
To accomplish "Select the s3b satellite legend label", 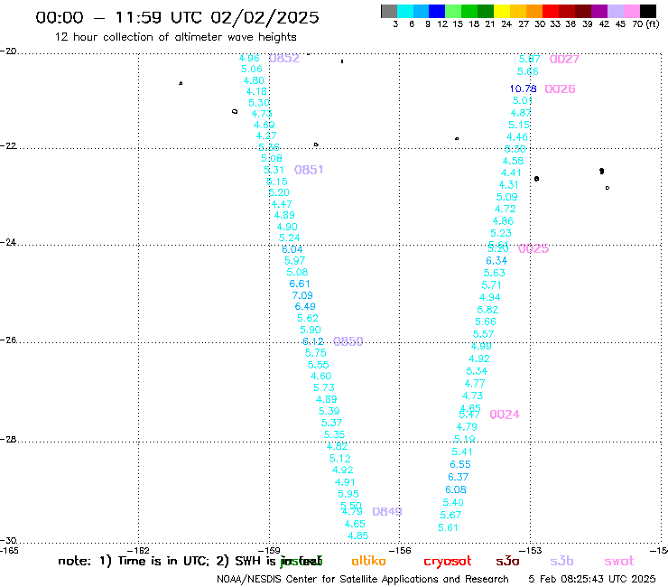I will [561, 561].
